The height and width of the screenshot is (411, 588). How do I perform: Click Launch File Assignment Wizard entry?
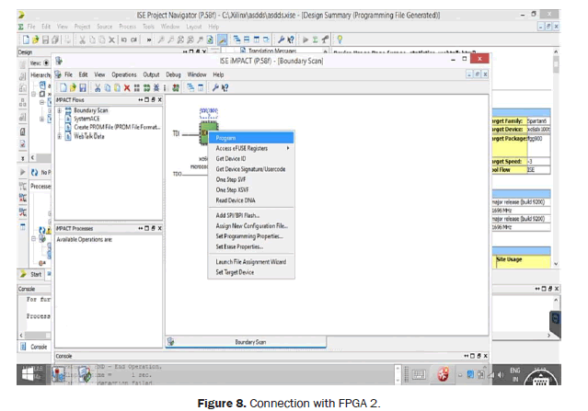click(x=251, y=262)
